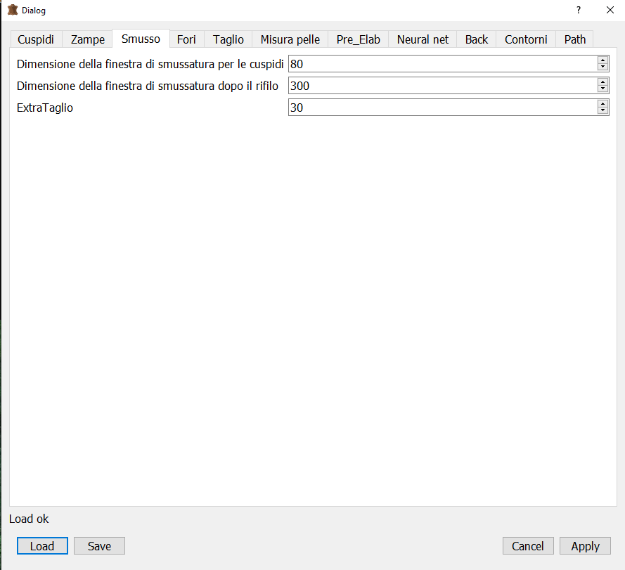Screen dimensions: 625x570
Task: Decrease dopo il rifilo value using down arrow
Action: pos(603,89)
